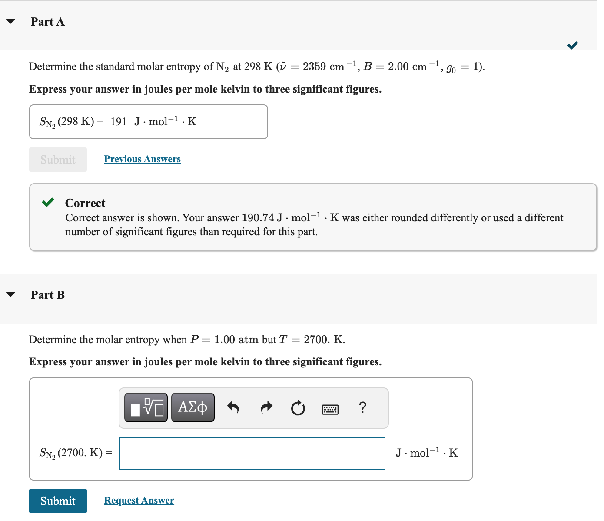Image resolution: width=604 pixels, height=521 pixels.
Task: Click the Correct feedback message box
Action: pyautogui.click(x=313, y=217)
